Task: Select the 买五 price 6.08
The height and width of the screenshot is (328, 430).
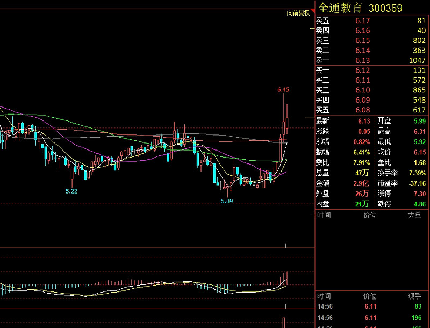Action: coord(362,110)
